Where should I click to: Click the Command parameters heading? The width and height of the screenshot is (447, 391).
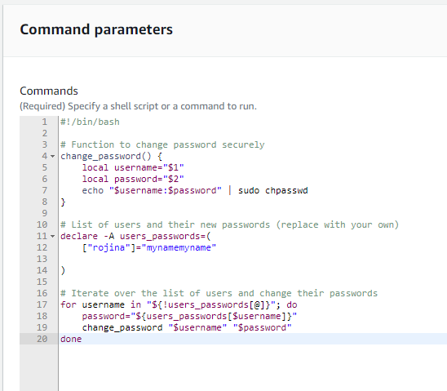pos(96,29)
